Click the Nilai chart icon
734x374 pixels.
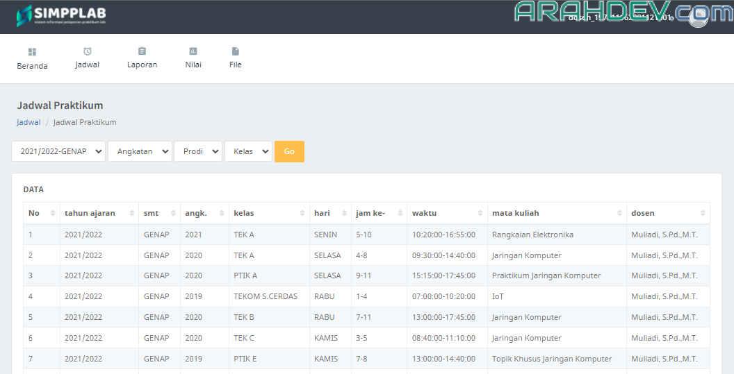(x=193, y=51)
